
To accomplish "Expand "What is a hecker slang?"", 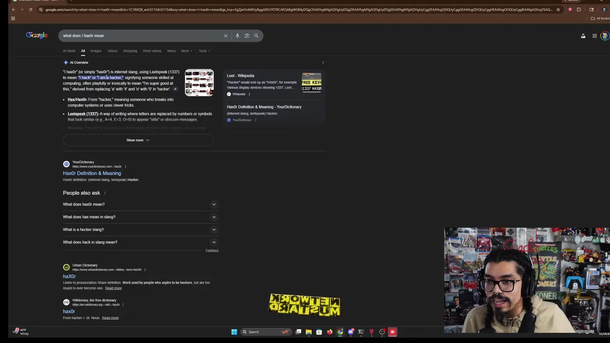I will point(140,230).
